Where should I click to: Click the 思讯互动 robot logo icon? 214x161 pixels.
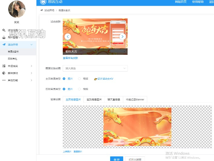click(x=43, y=2)
